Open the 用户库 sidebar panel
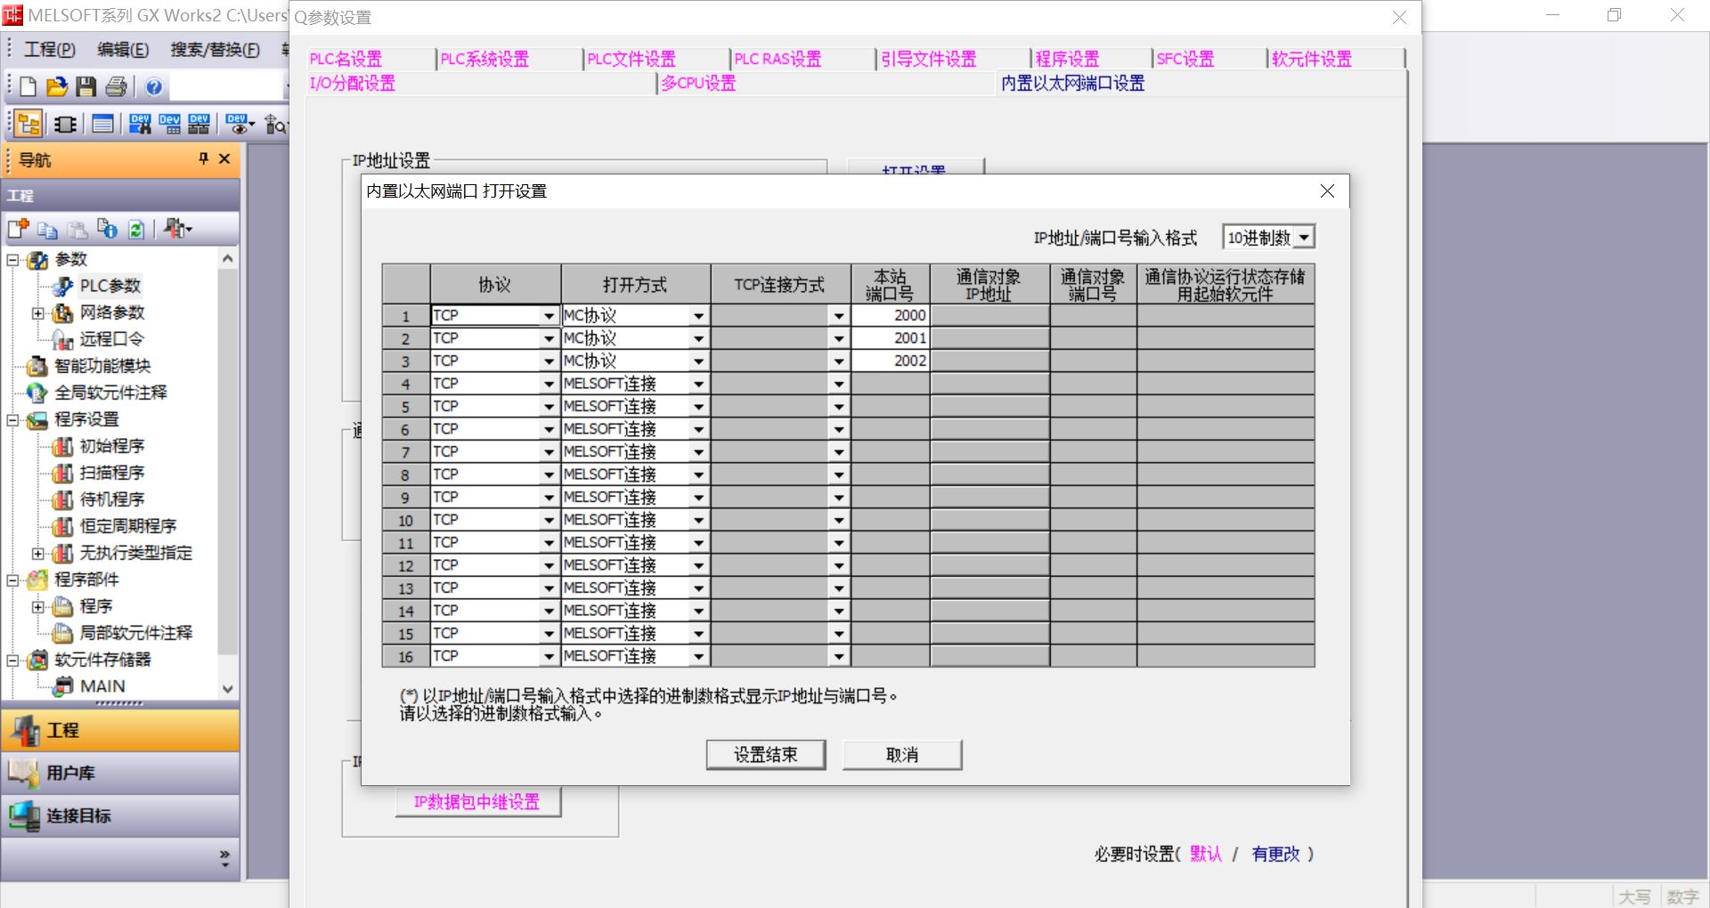Screen dimensions: 1710x908 (71, 773)
